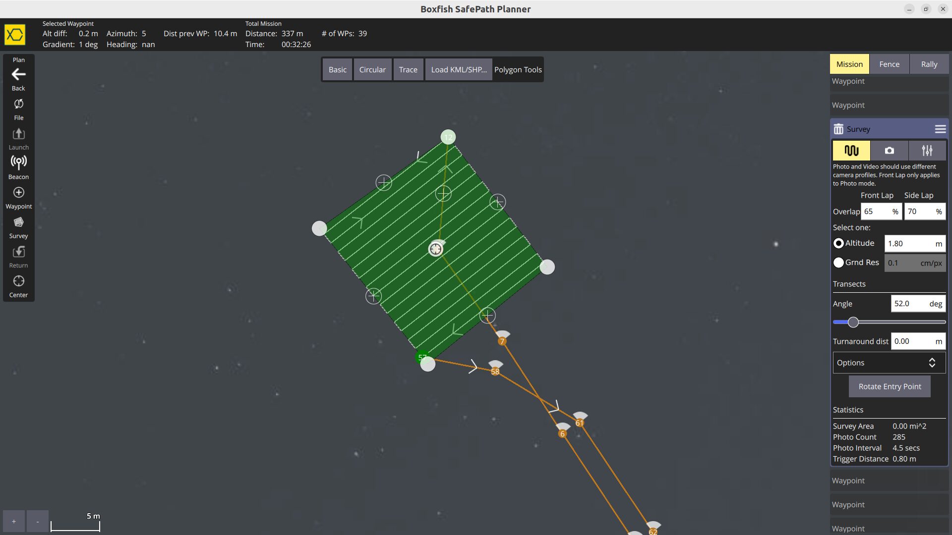Open the Survey hamburger menu
The image size is (952, 535).
940,129
